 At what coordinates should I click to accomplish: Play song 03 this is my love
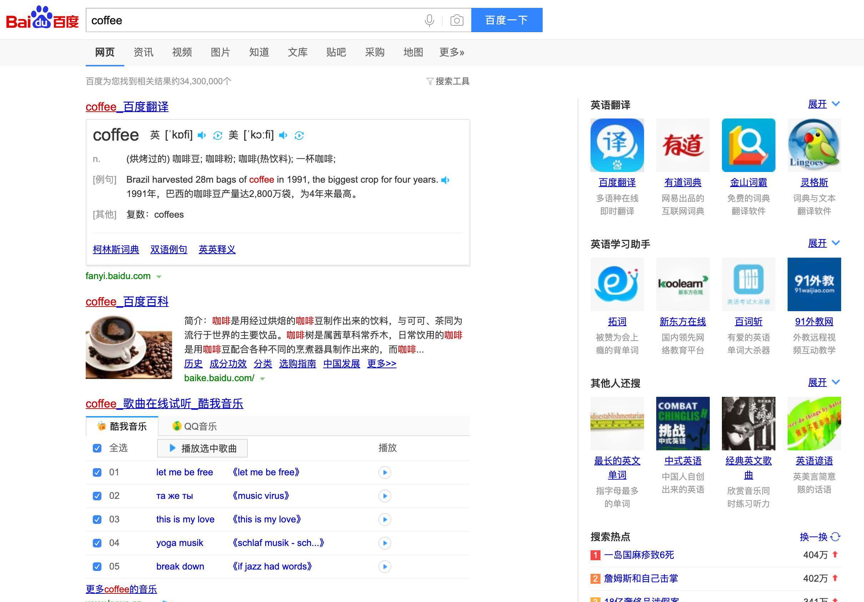coord(385,519)
